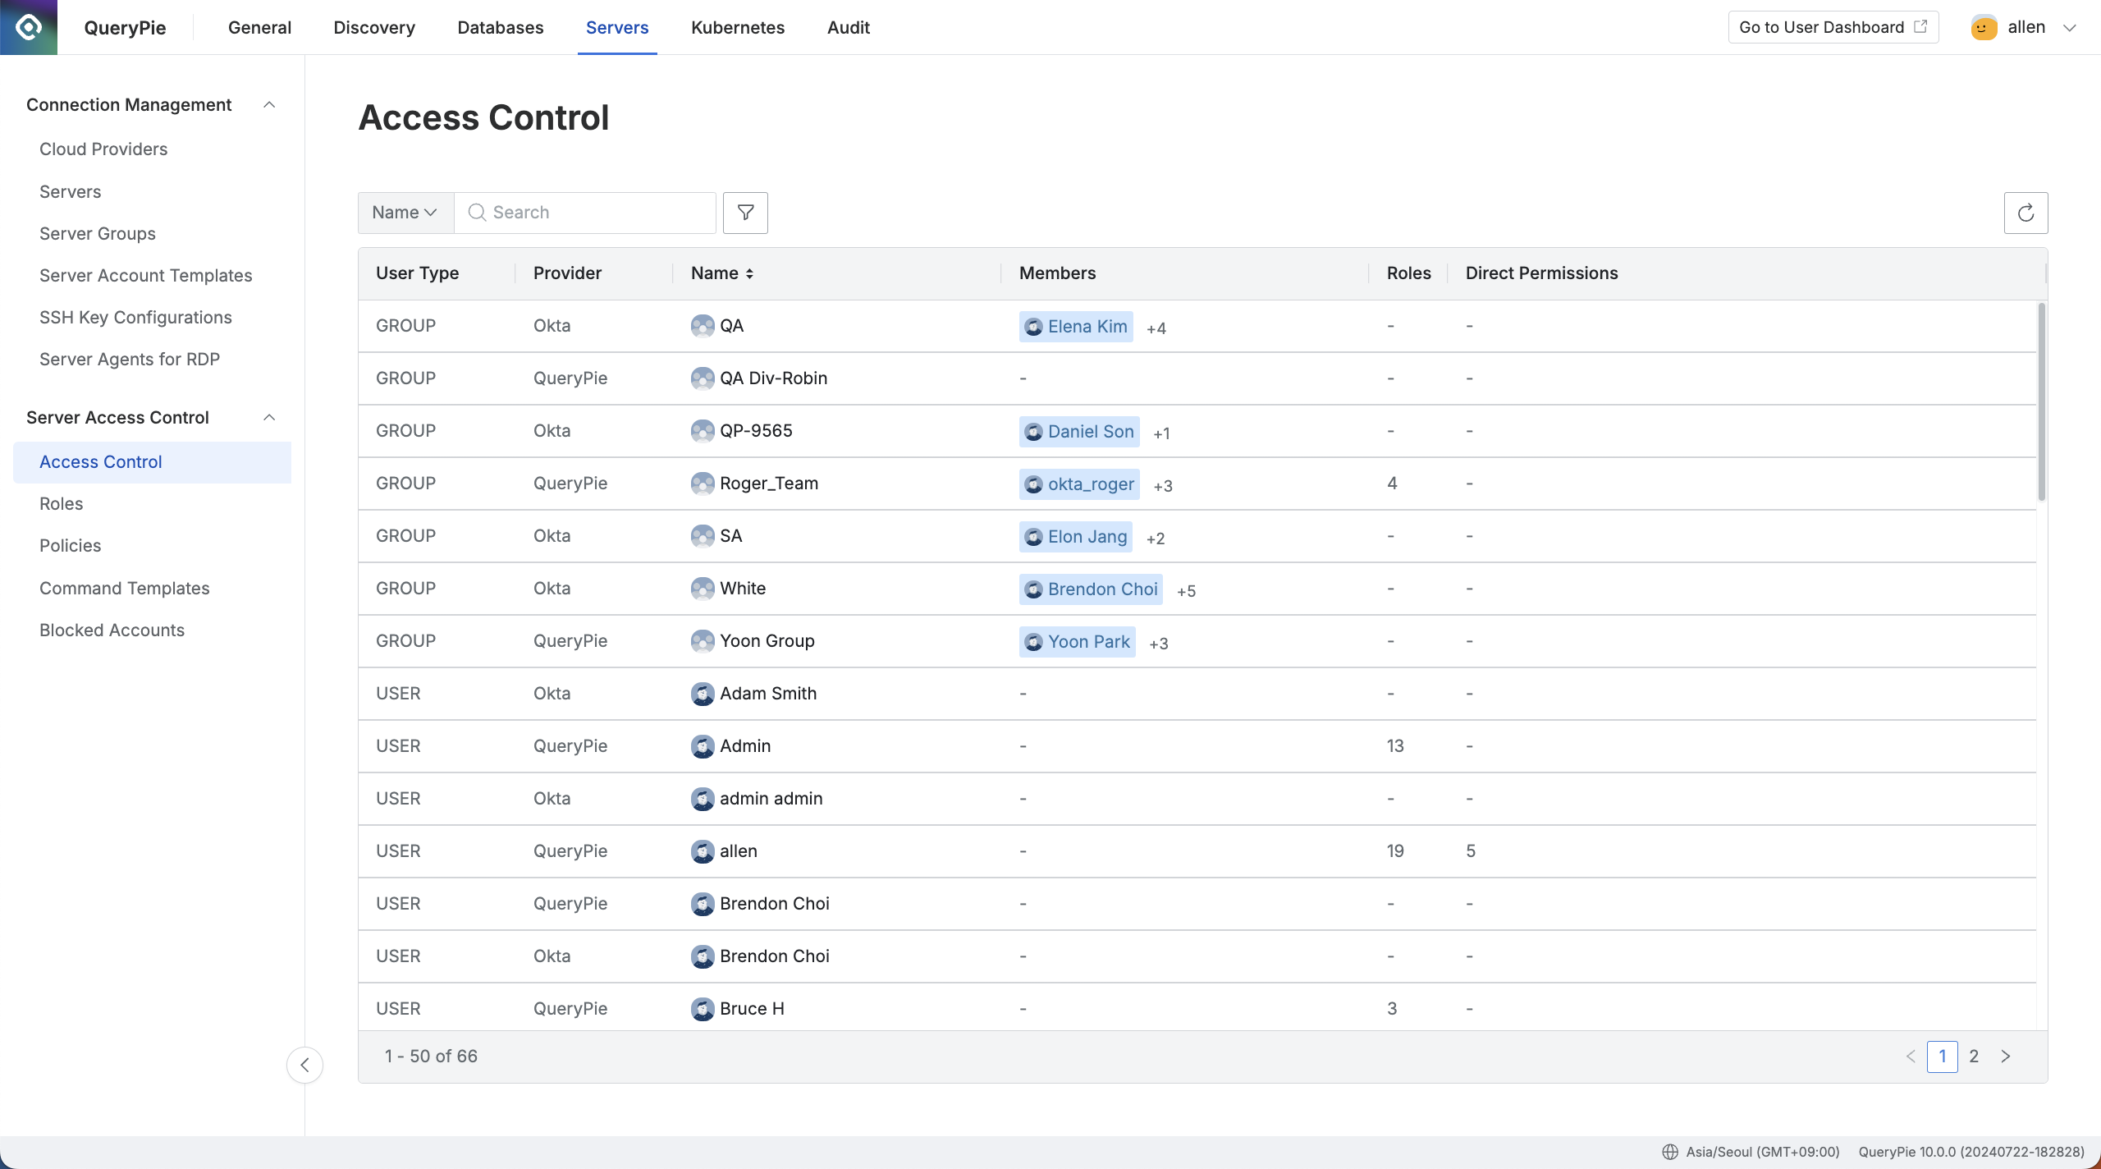Image resolution: width=2101 pixels, height=1169 pixels.
Task: Click the SA group icon
Action: coord(703,536)
